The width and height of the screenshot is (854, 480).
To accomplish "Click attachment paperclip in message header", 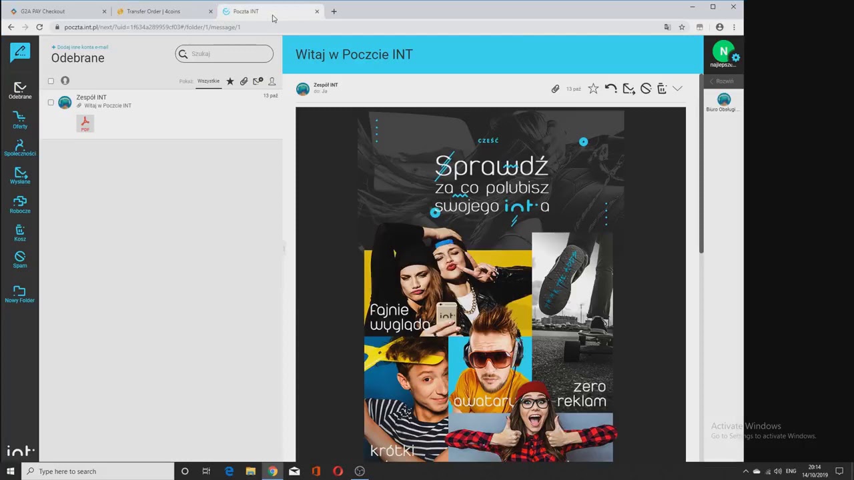I will click(x=555, y=89).
